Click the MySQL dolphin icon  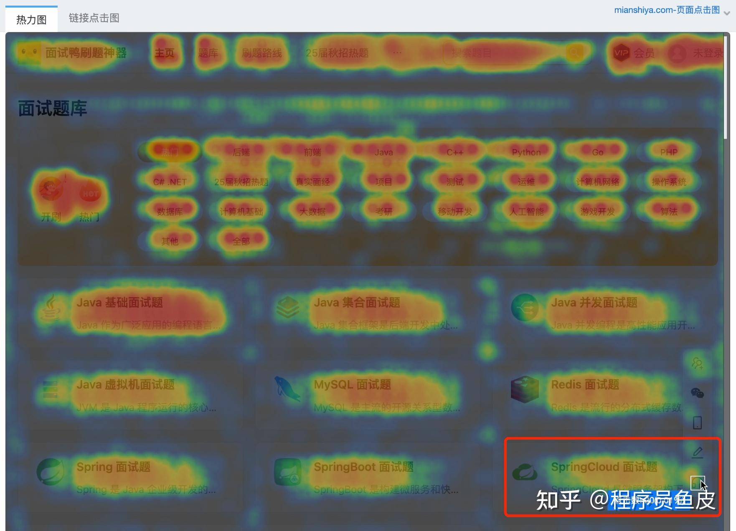tap(287, 389)
